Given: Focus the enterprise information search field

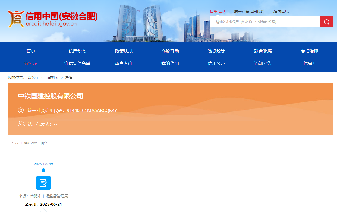Looking at the screenshot, I should (265, 22).
